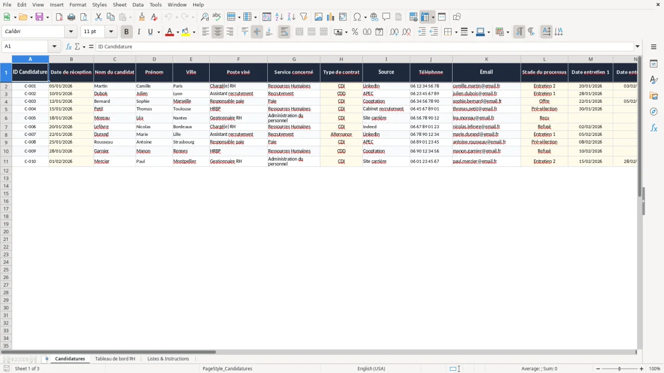Insert Image icon
Screen dimensions: 664x373
pos(319,17)
